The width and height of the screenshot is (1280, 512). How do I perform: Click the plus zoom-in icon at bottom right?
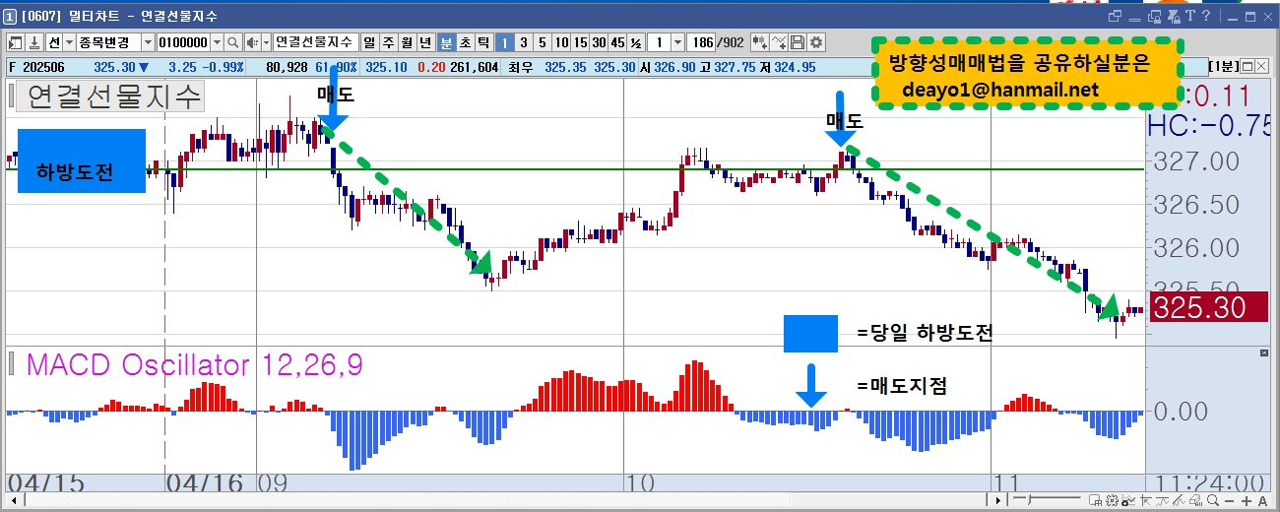point(1247,501)
